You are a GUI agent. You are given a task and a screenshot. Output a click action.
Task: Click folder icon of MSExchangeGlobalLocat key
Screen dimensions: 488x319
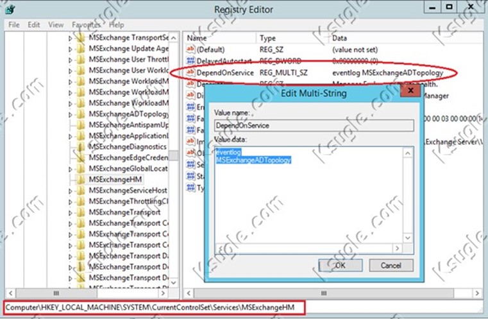pos(81,169)
